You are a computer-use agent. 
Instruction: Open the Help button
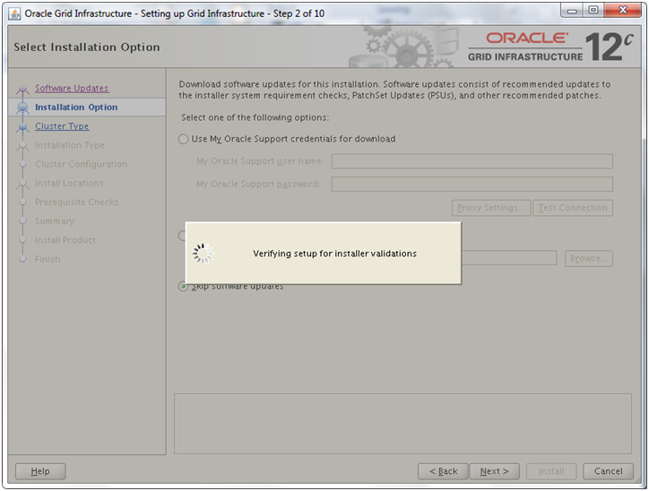(x=40, y=471)
